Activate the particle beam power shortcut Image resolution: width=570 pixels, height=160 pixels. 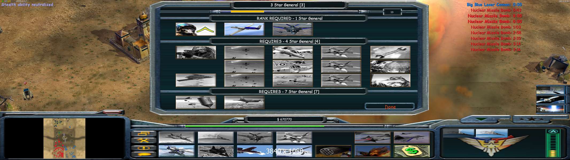coord(550,109)
